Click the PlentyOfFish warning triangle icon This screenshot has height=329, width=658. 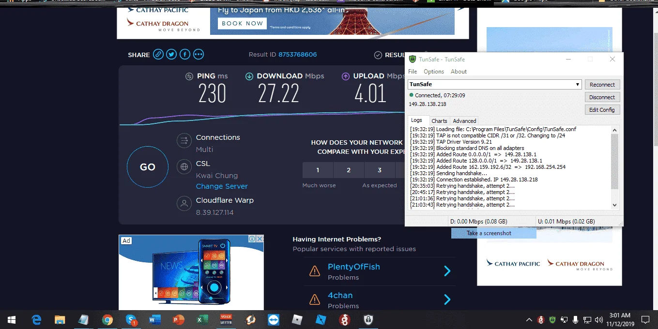coord(315,271)
